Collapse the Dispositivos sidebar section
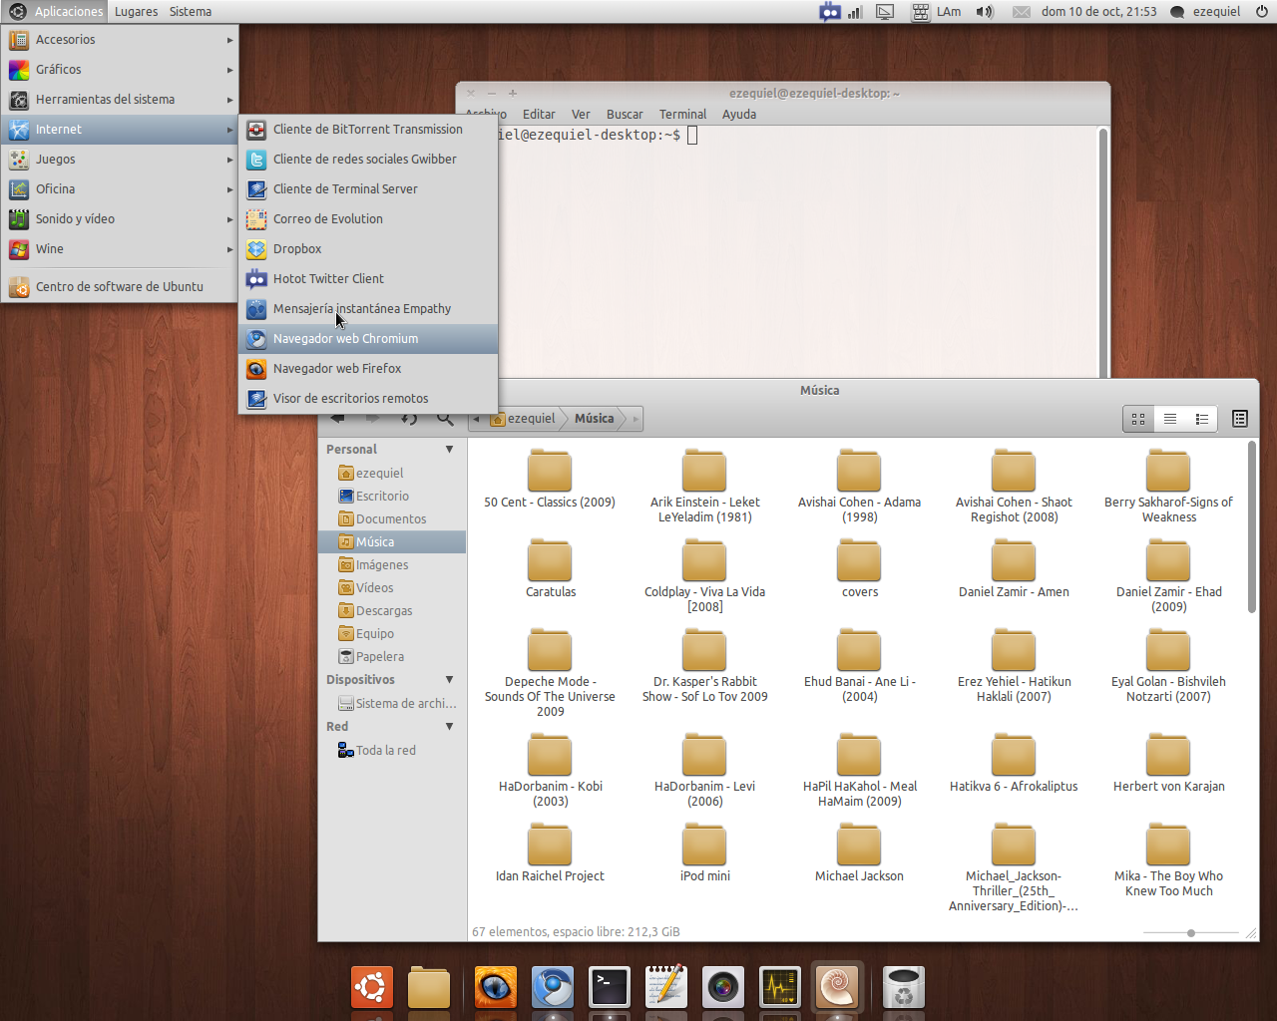 click(450, 680)
